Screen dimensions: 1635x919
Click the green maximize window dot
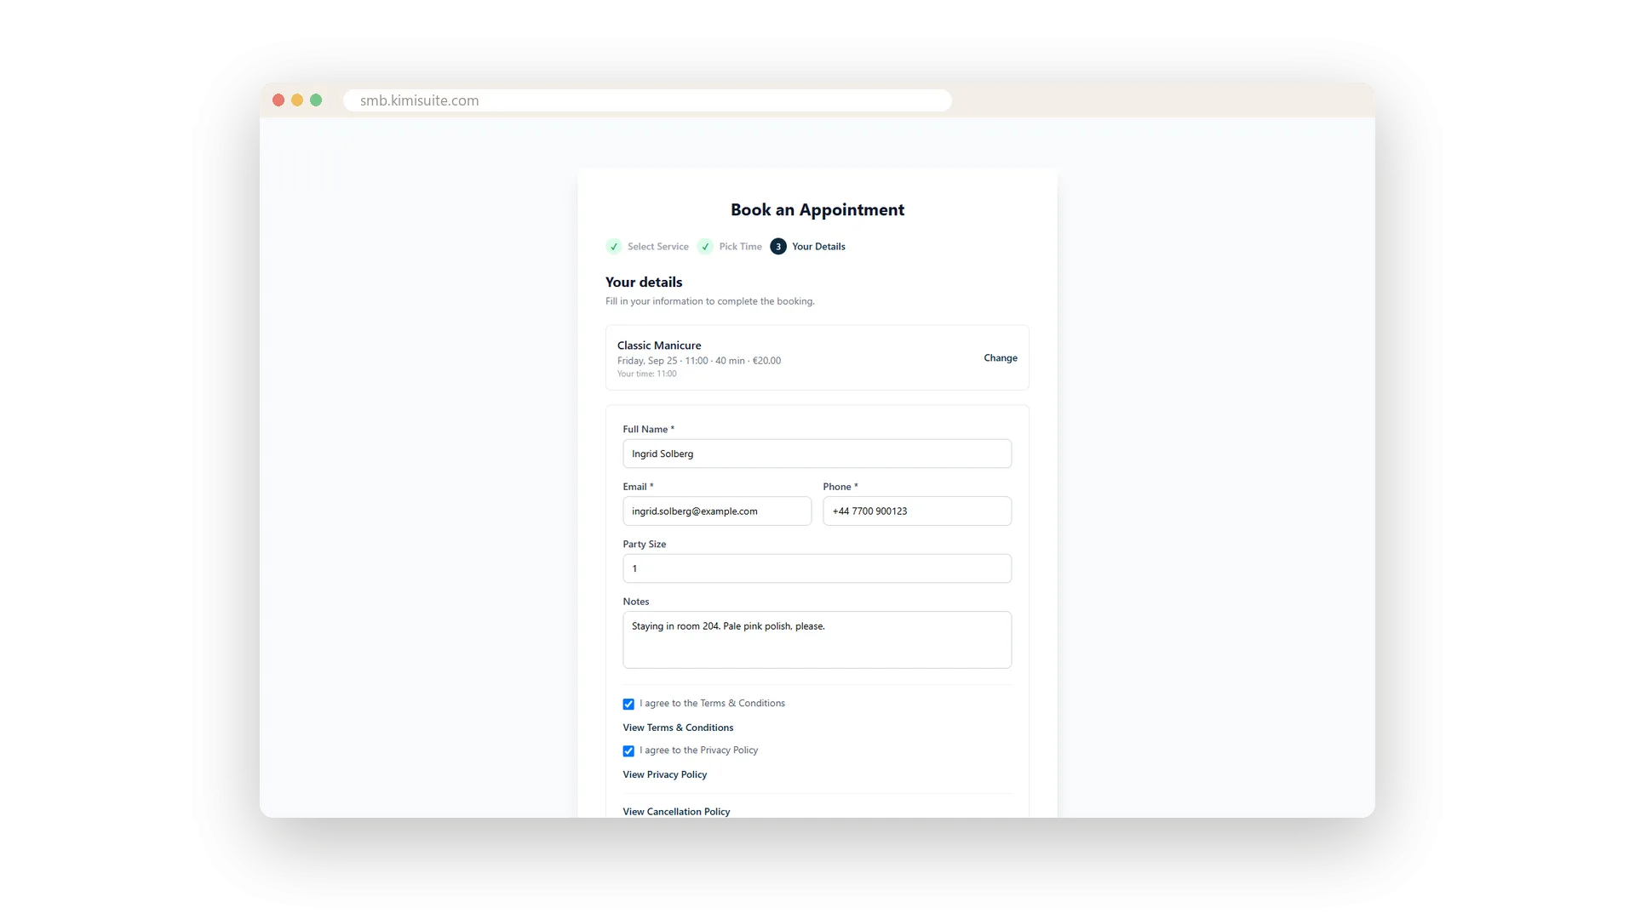tap(316, 100)
